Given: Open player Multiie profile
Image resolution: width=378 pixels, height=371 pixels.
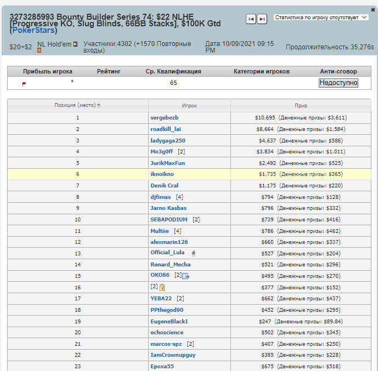Looking at the screenshot, I should [160, 231].
